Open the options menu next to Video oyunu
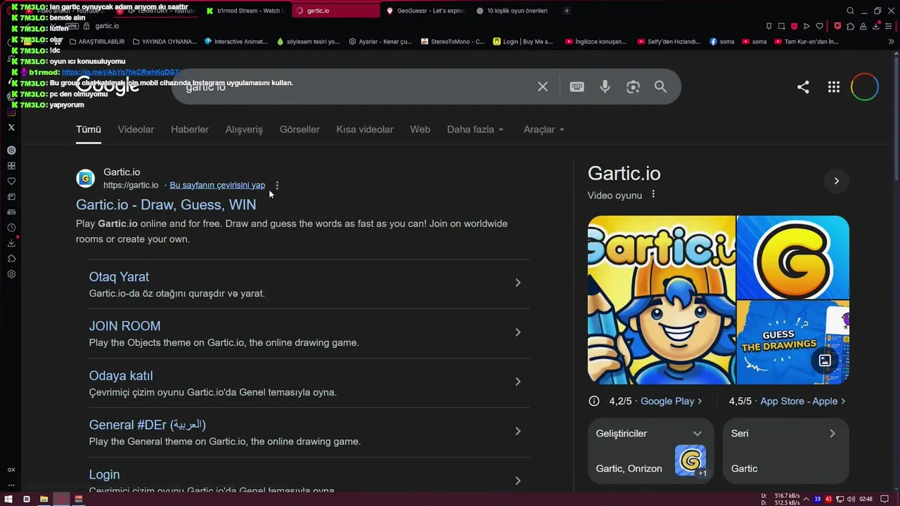900x506 pixels. point(653,195)
